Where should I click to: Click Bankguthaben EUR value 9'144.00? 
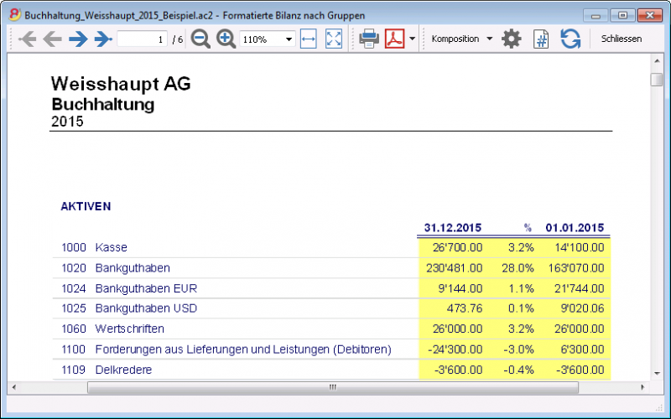click(460, 288)
